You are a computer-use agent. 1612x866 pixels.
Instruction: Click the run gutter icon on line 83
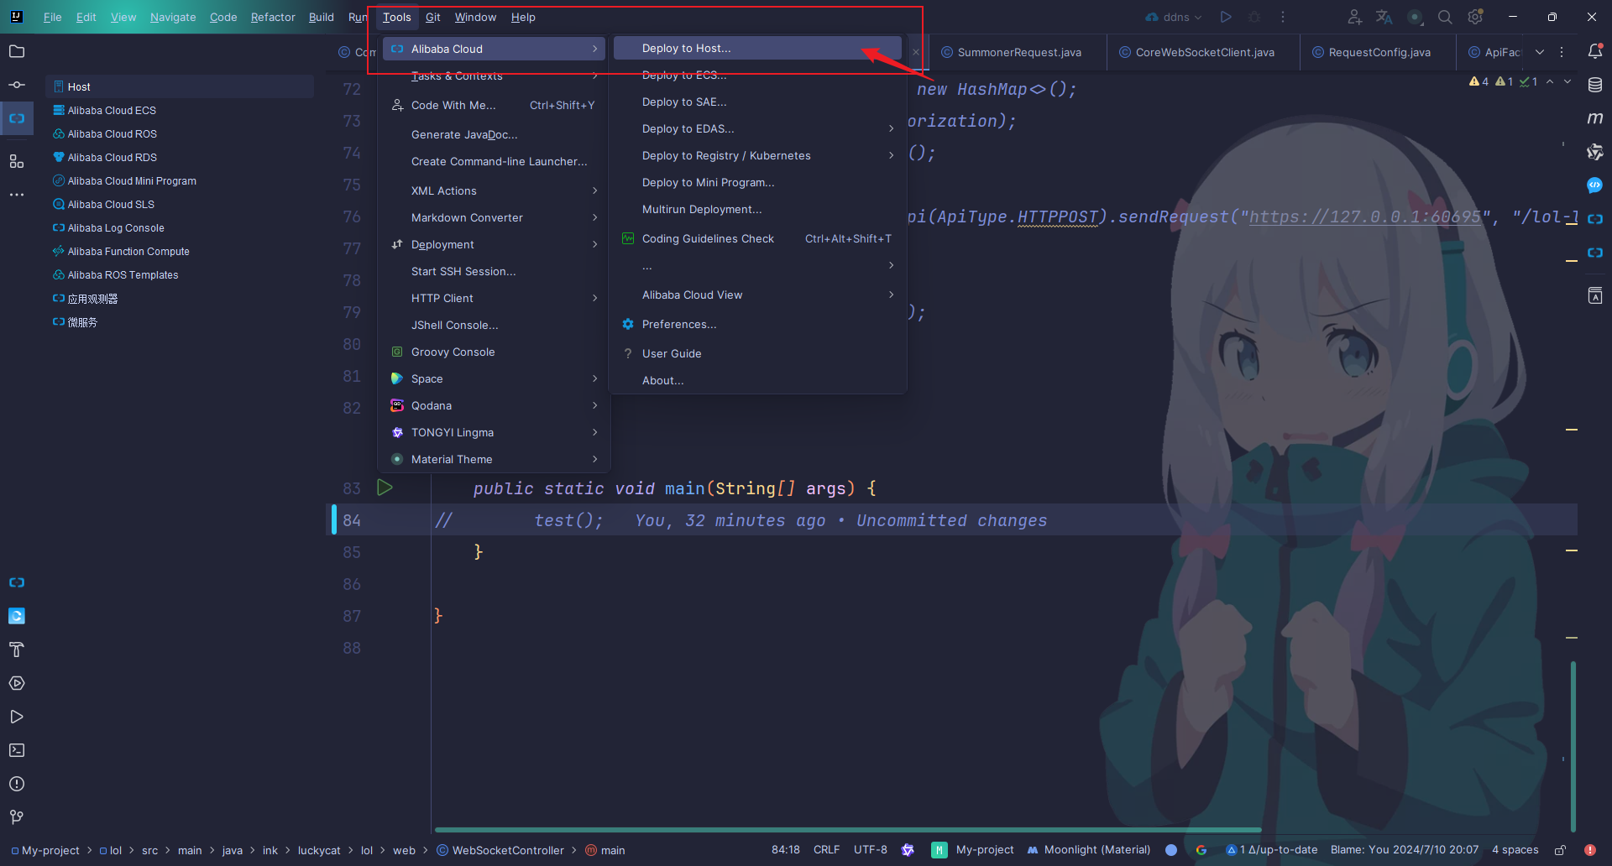385,488
